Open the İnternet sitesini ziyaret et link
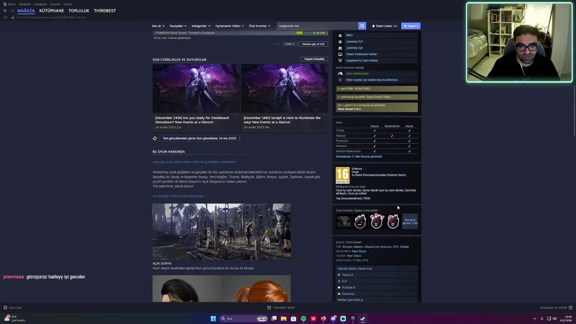 click(x=355, y=269)
